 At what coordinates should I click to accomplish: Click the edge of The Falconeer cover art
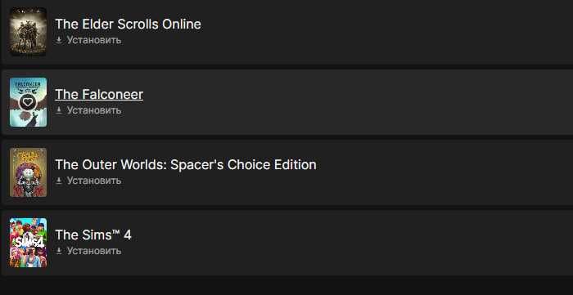click(x=28, y=120)
